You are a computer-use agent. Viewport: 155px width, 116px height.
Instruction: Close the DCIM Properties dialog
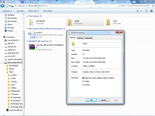point(119,32)
